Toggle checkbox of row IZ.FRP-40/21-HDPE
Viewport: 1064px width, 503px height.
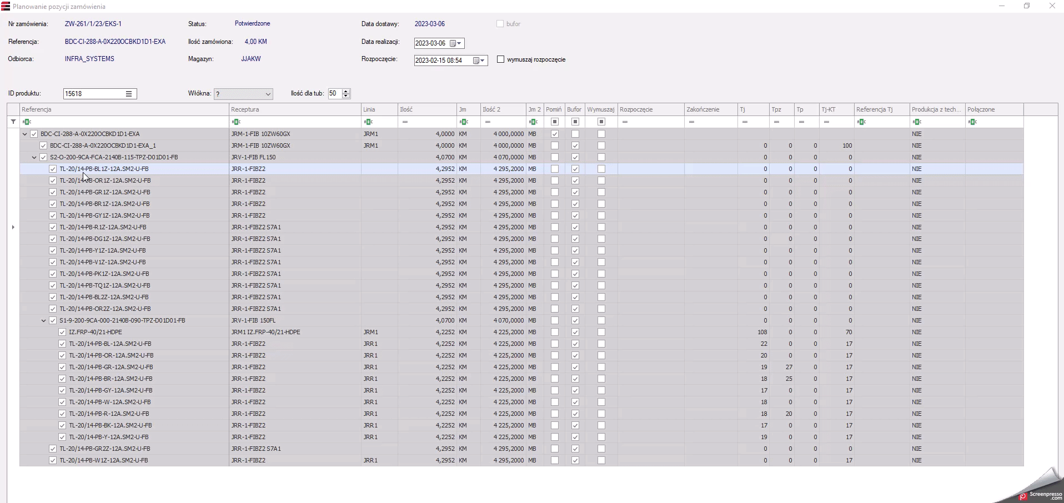(62, 332)
